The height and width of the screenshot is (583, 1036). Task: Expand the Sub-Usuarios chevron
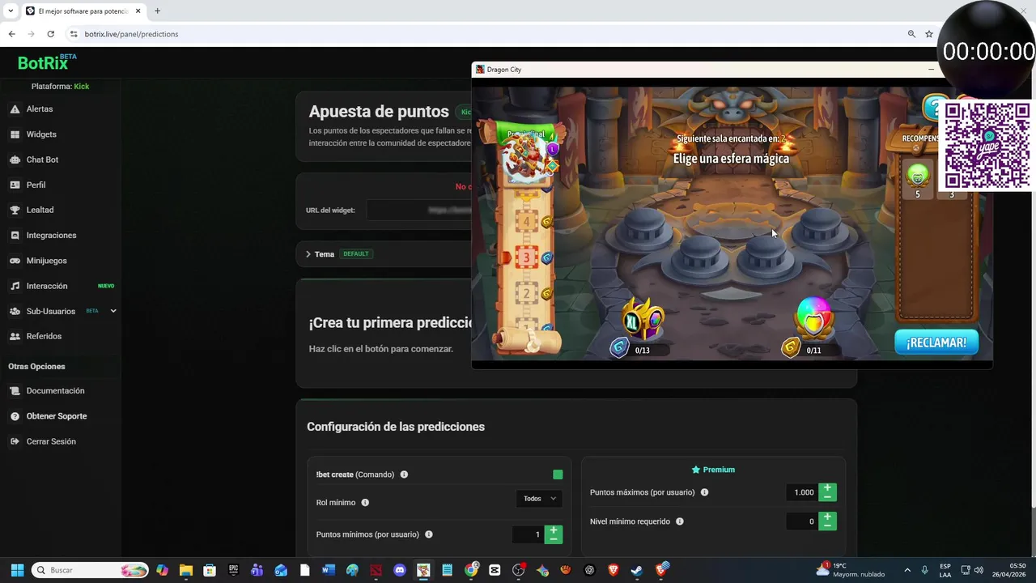tap(113, 311)
